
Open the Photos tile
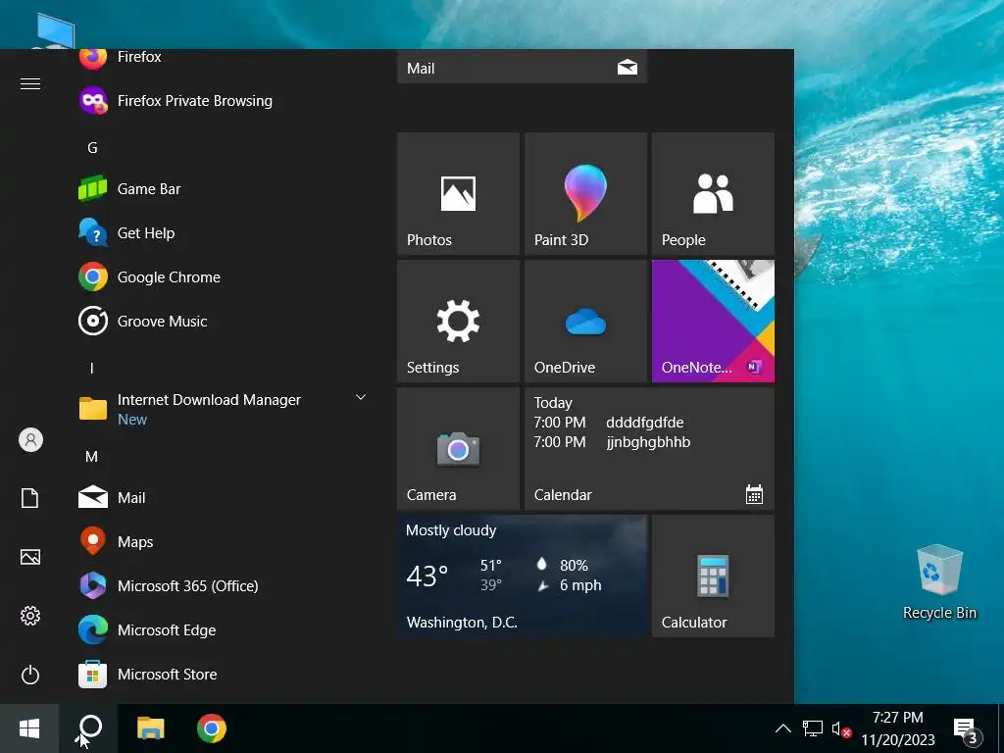coord(458,194)
